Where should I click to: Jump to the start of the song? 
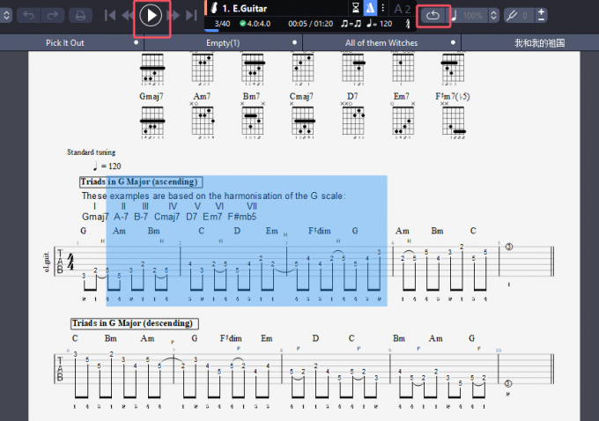click(110, 15)
